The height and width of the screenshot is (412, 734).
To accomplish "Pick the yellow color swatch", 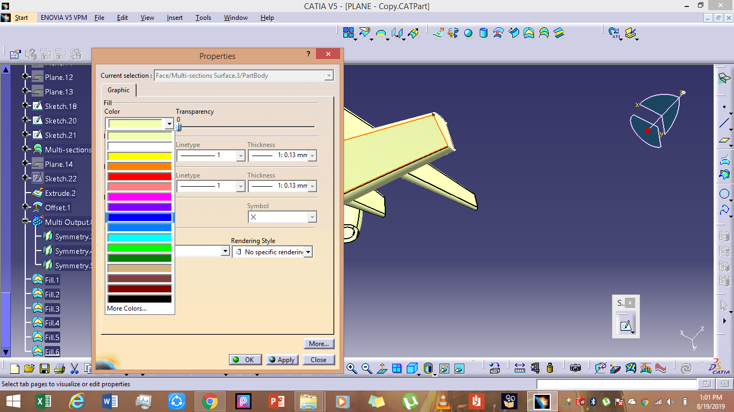I will coord(140,156).
